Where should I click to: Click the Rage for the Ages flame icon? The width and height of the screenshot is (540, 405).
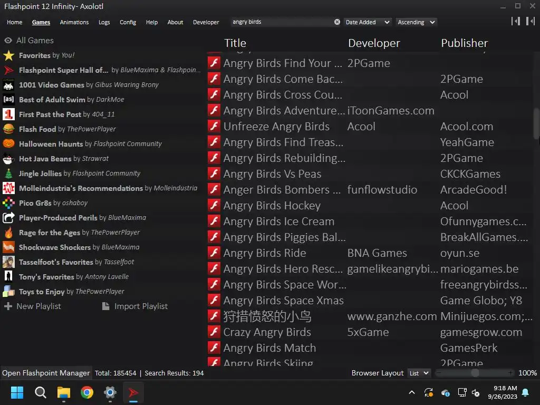(x=8, y=233)
